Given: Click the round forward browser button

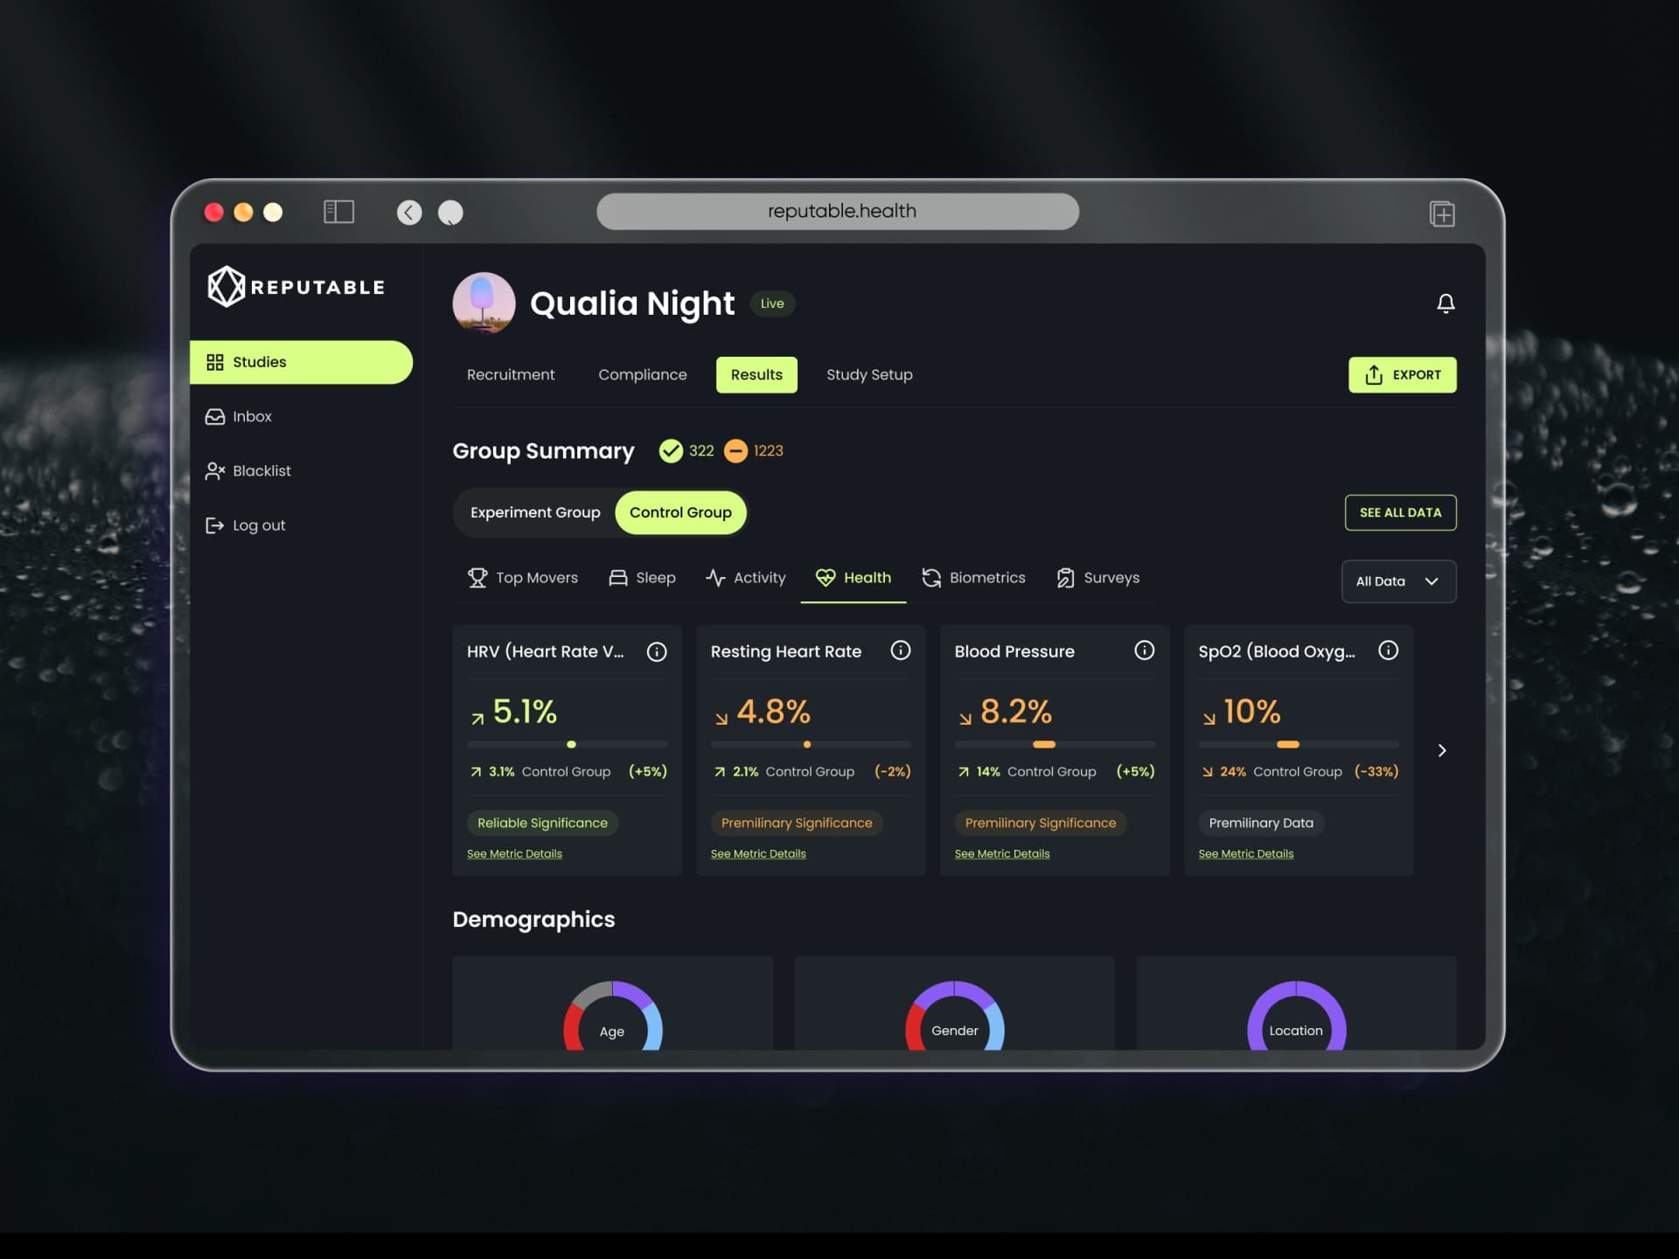Looking at the screenshot, I should coord(450,212).
